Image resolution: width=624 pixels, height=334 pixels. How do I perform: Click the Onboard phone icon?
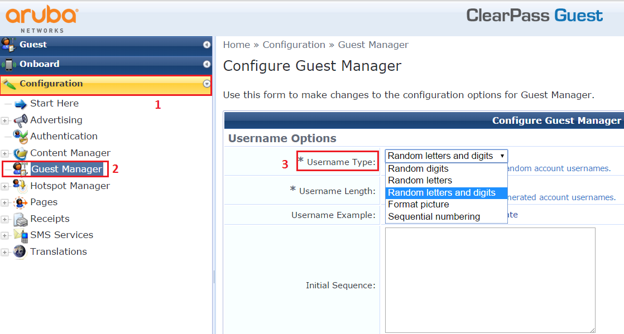click(x=9, y=64)
